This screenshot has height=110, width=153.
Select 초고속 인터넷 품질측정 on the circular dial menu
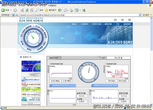tap(42, 31)
